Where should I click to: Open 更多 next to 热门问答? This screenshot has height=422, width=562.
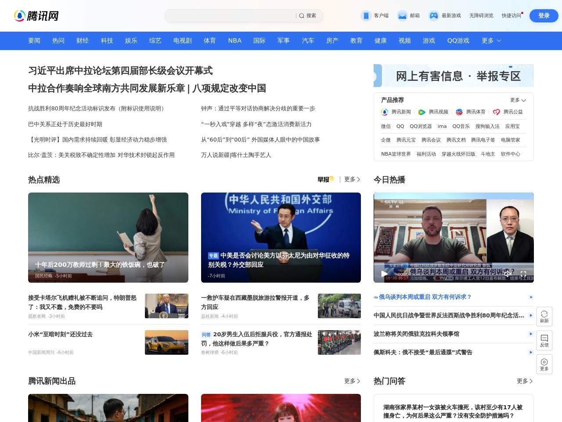[525, 381]
